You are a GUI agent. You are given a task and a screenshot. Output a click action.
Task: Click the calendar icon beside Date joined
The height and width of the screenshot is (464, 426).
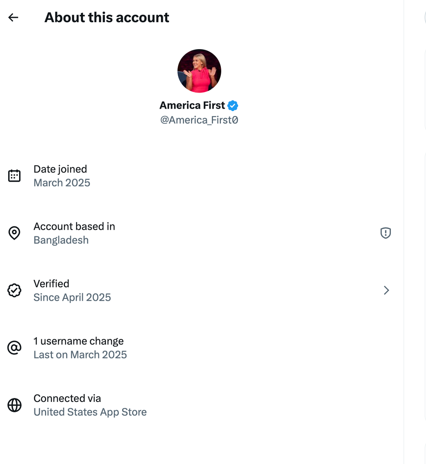[14, 176]
